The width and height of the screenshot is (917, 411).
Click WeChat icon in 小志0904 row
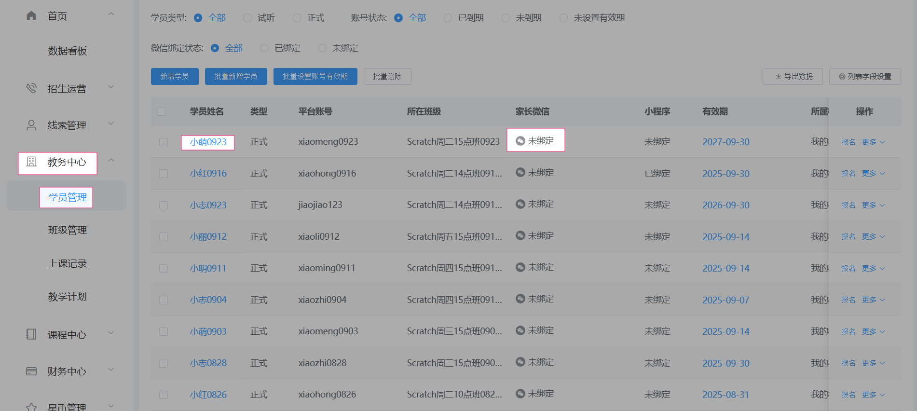pyautogui.click(x=520, y=299)
